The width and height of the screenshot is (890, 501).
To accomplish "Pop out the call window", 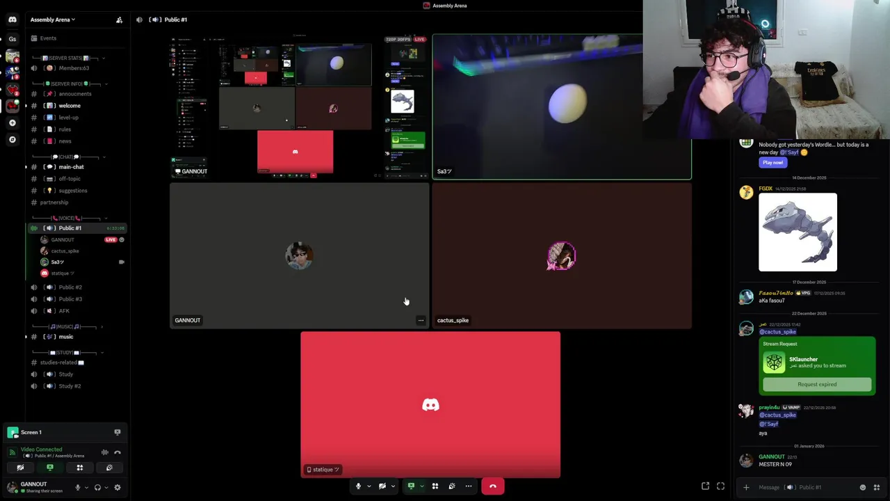I will tap(705, 486).
